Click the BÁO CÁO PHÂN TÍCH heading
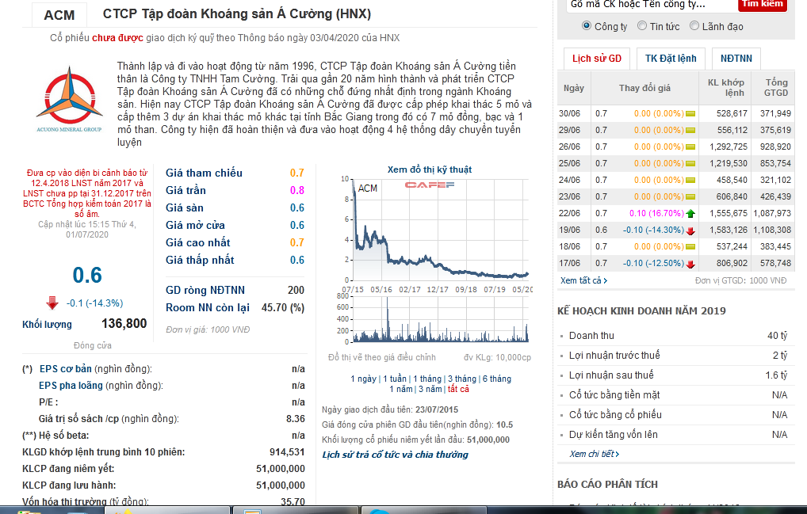 coord(607,484)
